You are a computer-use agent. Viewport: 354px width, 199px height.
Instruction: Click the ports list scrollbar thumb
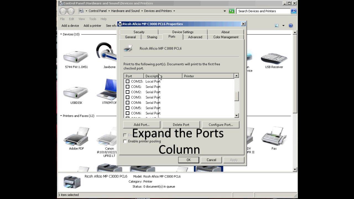point(236,96)
